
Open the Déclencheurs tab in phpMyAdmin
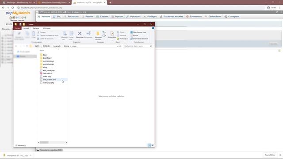click(x=213, y=17)
